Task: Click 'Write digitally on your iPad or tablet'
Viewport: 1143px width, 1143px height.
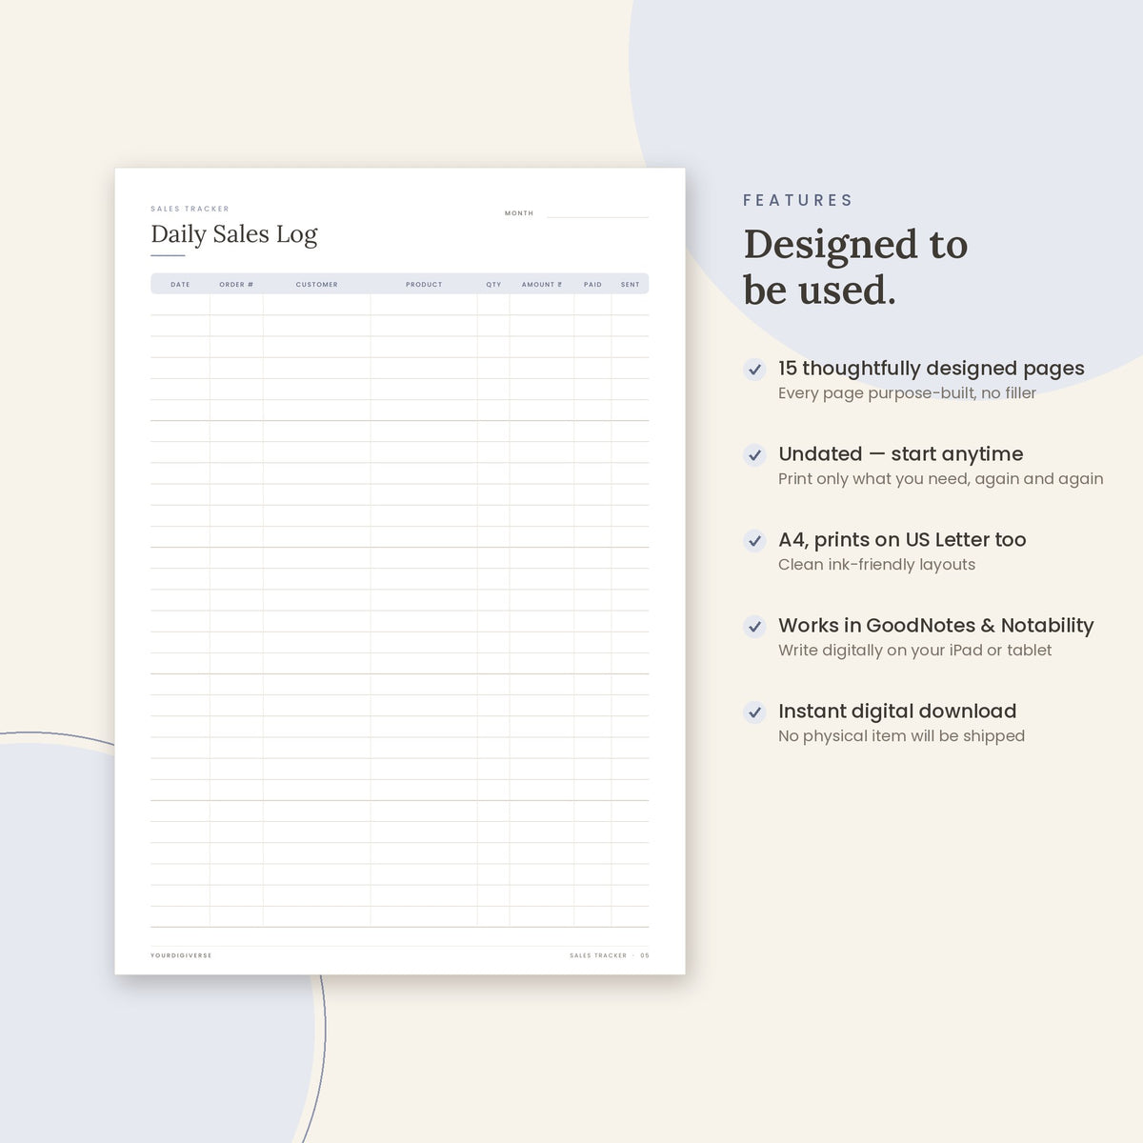Action: pos(914,651)
